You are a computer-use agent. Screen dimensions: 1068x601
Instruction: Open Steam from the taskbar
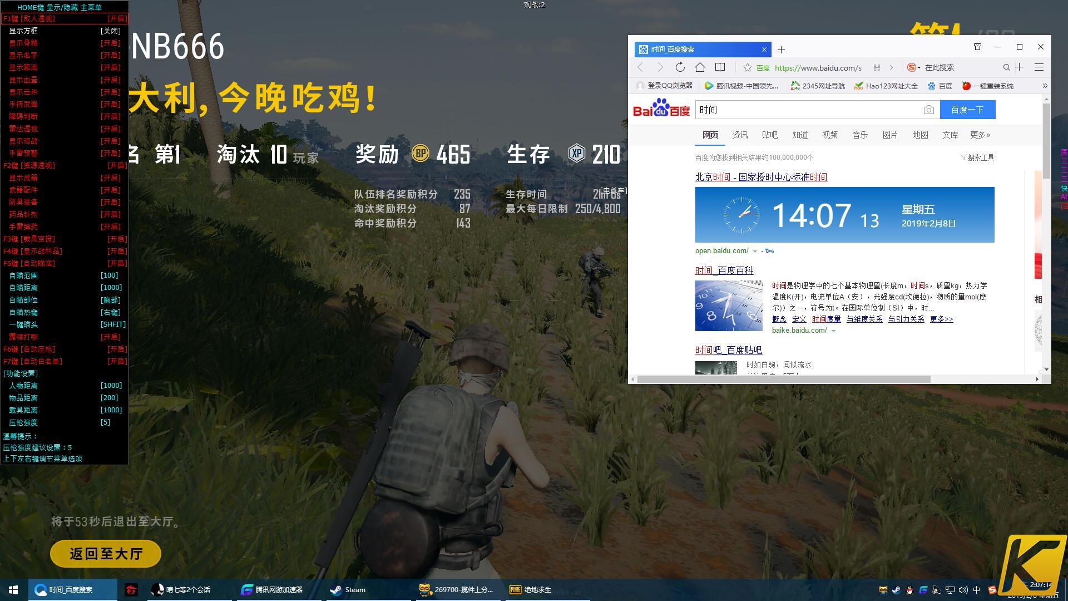pos(348,590)
